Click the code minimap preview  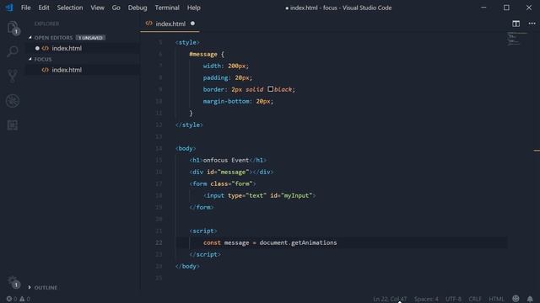coord(516,39)
